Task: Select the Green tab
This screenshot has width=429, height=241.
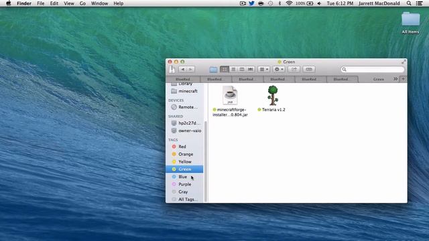Action: [379, 79]
